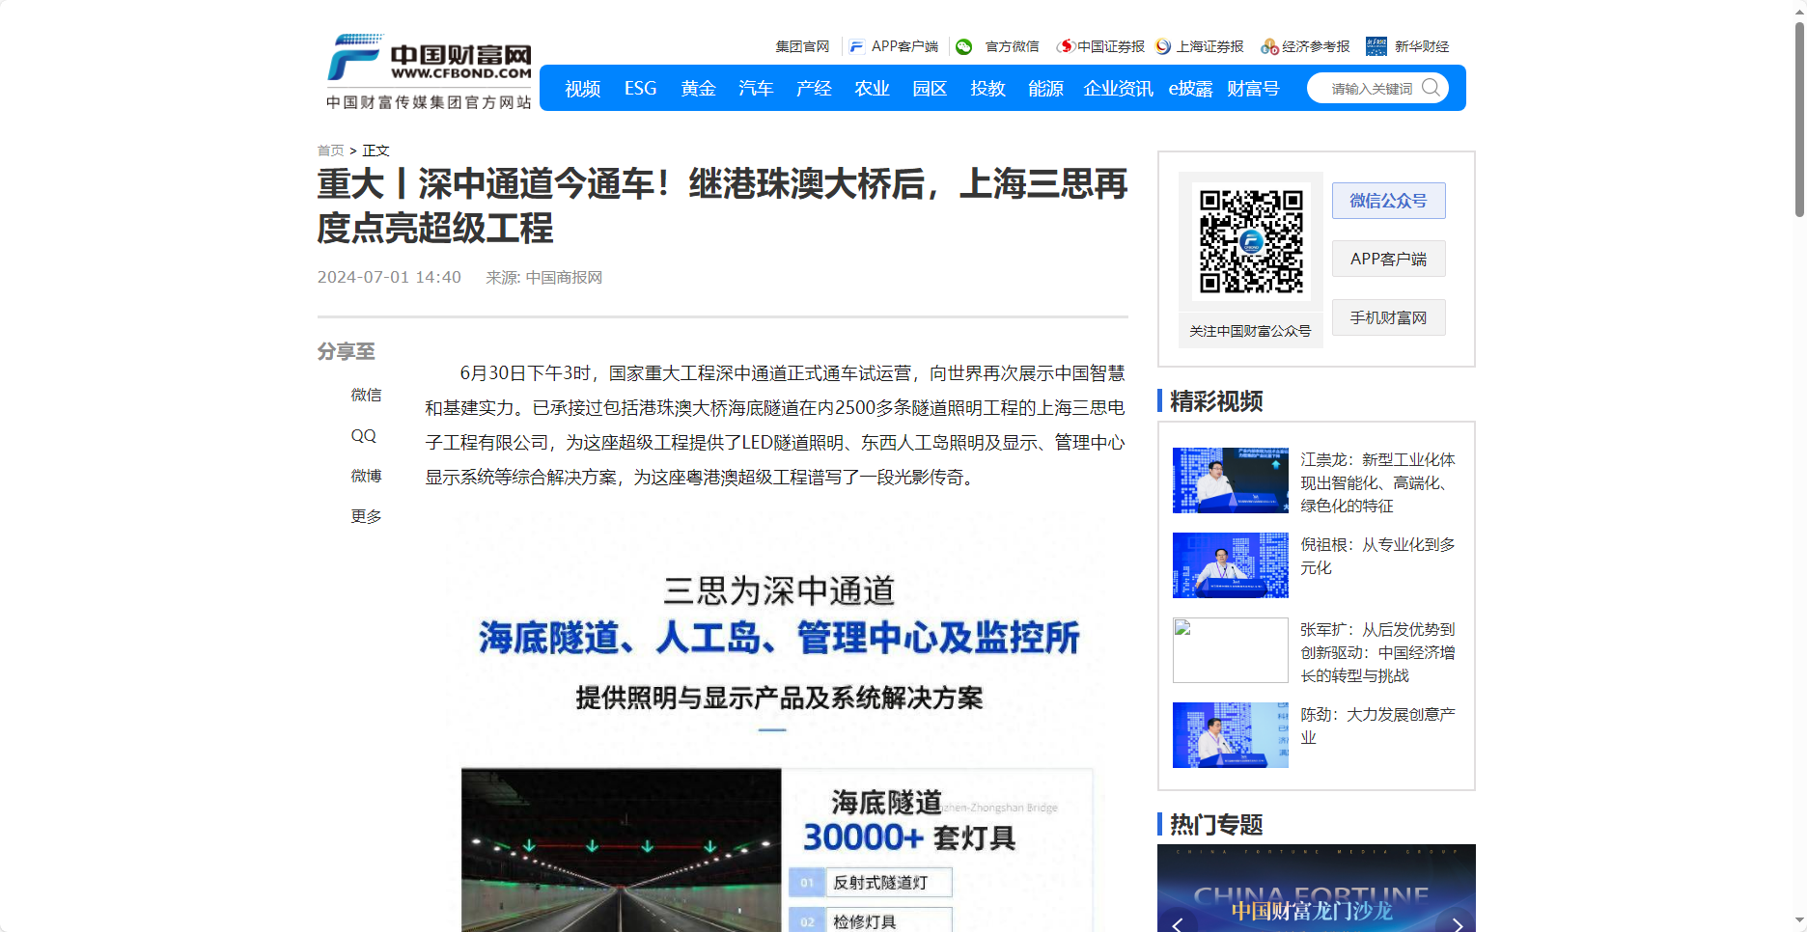
Task: Click the search magnifier icon
Action: (x=1432, y=87)
